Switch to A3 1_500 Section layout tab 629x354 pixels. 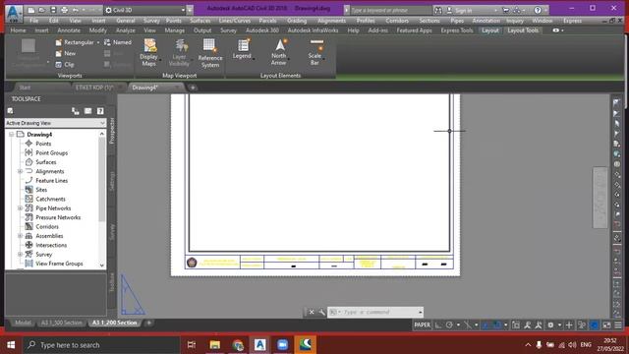pos(61,323)
